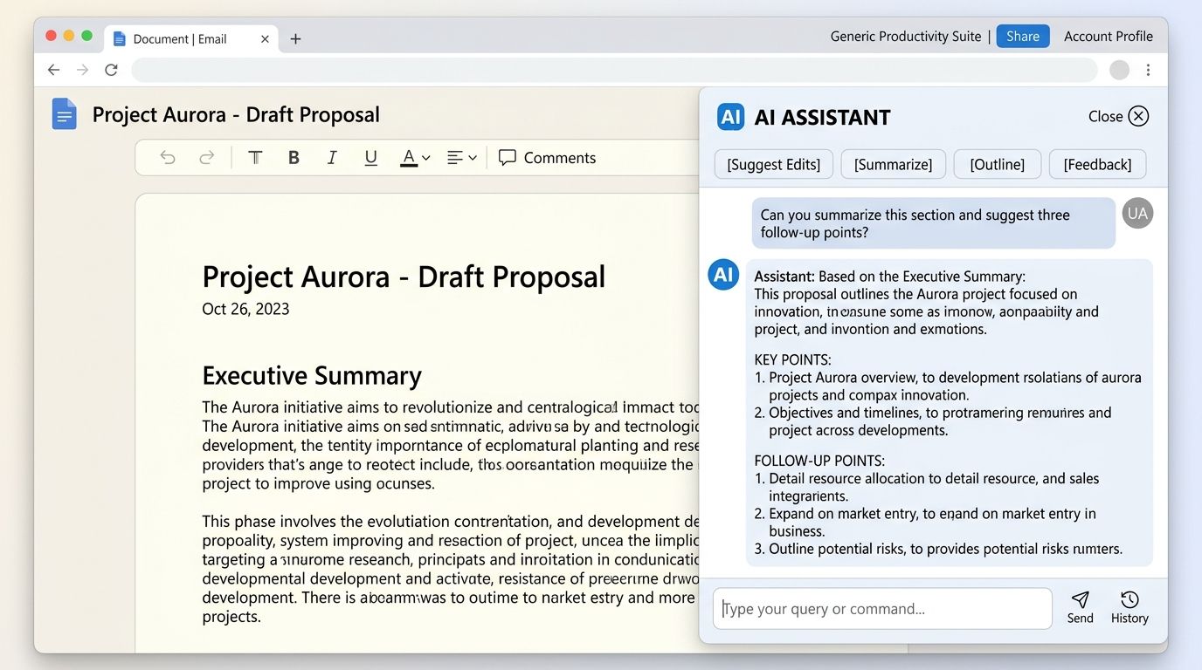Screen dimensions: 1202x670
Task: Open Account Profile
Action: click(1109, 37)
